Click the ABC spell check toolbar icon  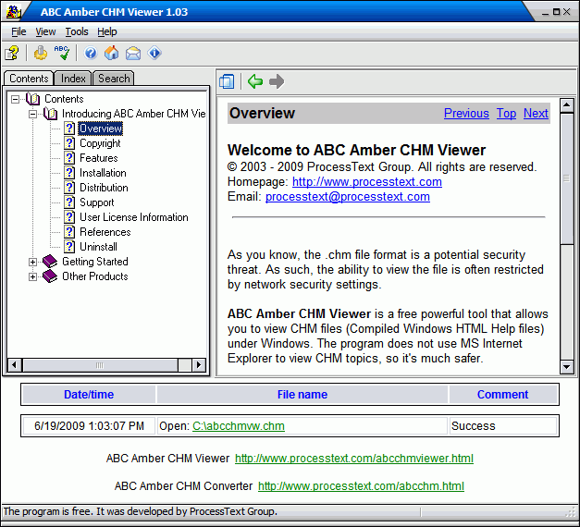(62, 53)
